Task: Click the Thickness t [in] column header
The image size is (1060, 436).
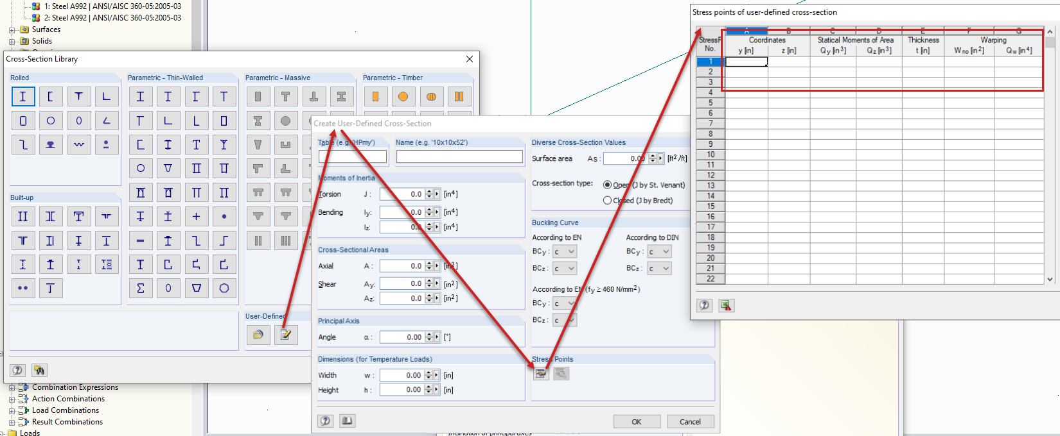Action: (x=923, y=45)
